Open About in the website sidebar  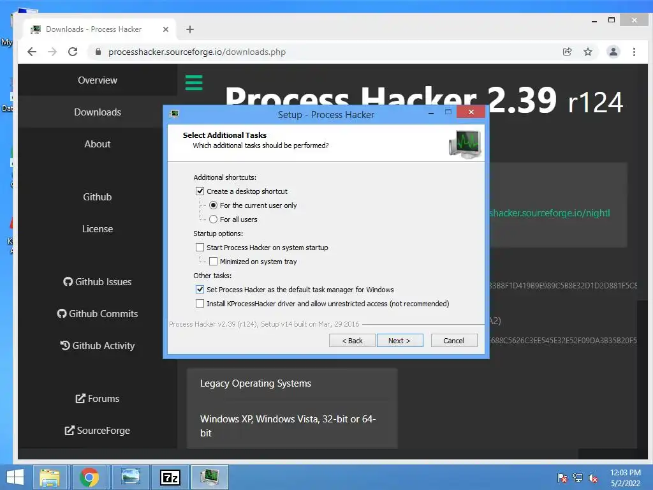(98, 144)
